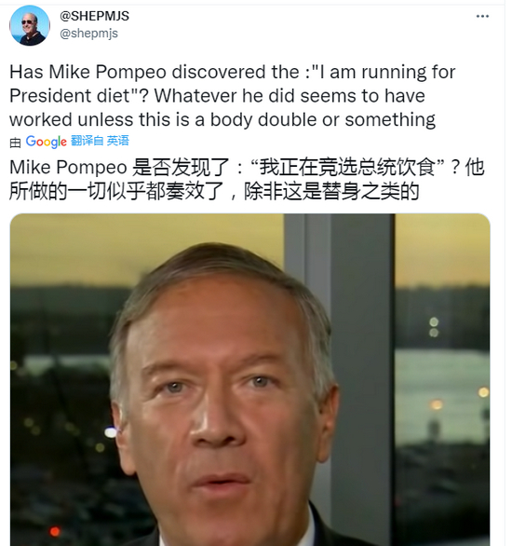Click the 由 character before Google logo
512x546 pixels.
(x=15, y=143)
